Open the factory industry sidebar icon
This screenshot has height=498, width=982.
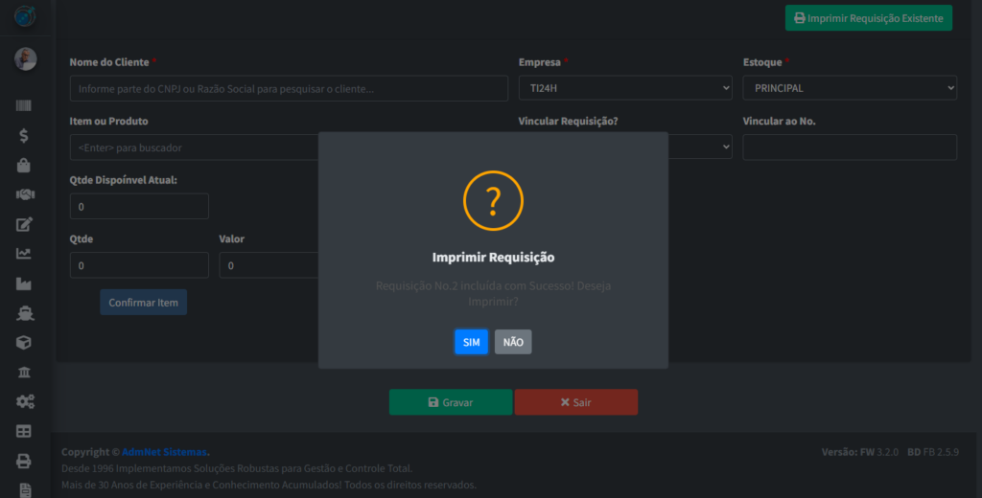(25, 283)
